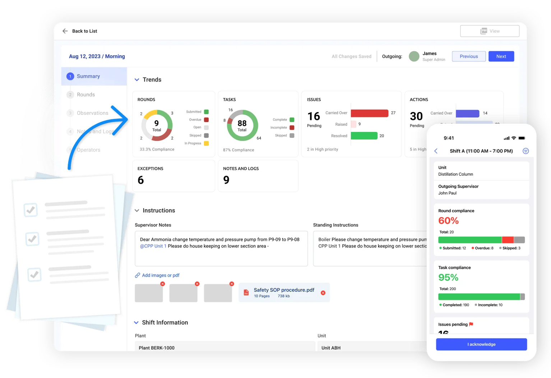Click the 60% round compliance value
The height and width of the screenshot is (378, 551).
pyautogui.click(x=448, y=221)
